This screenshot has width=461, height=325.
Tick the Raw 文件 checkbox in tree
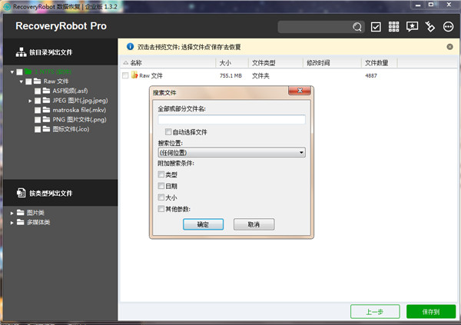(x=28, y=81)
